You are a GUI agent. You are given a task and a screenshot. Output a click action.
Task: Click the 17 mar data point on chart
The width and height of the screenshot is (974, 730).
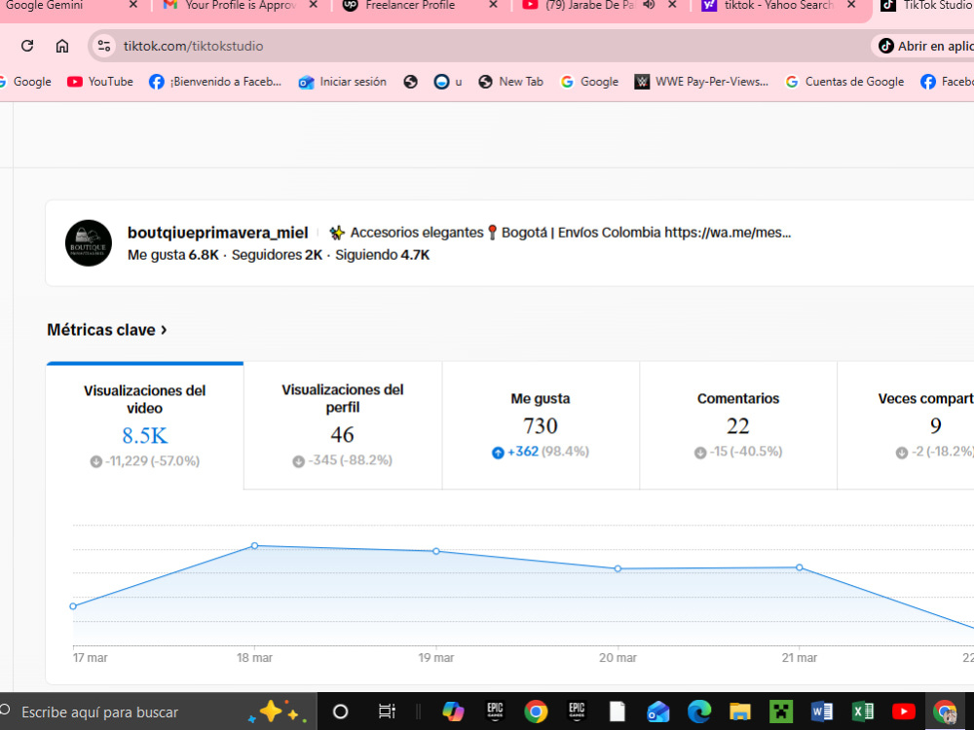click(73, 606)
